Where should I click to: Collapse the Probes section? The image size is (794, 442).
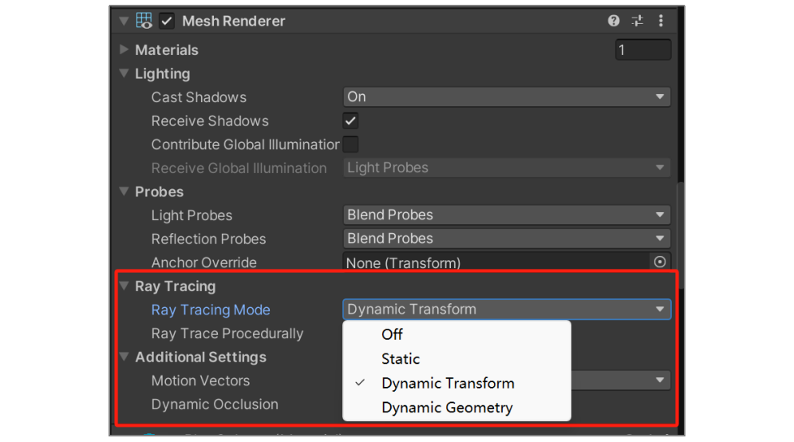click(x=124, y=191)
